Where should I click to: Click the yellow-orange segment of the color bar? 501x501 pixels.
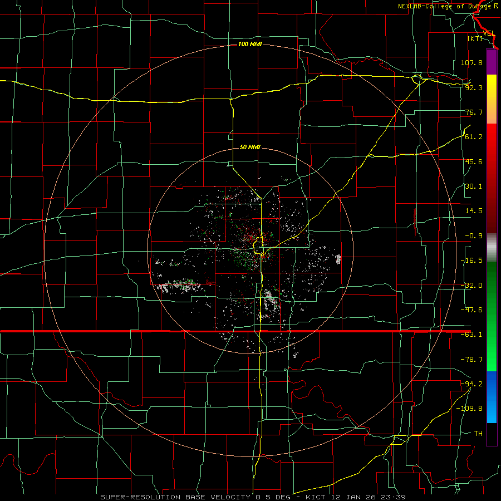492,99
